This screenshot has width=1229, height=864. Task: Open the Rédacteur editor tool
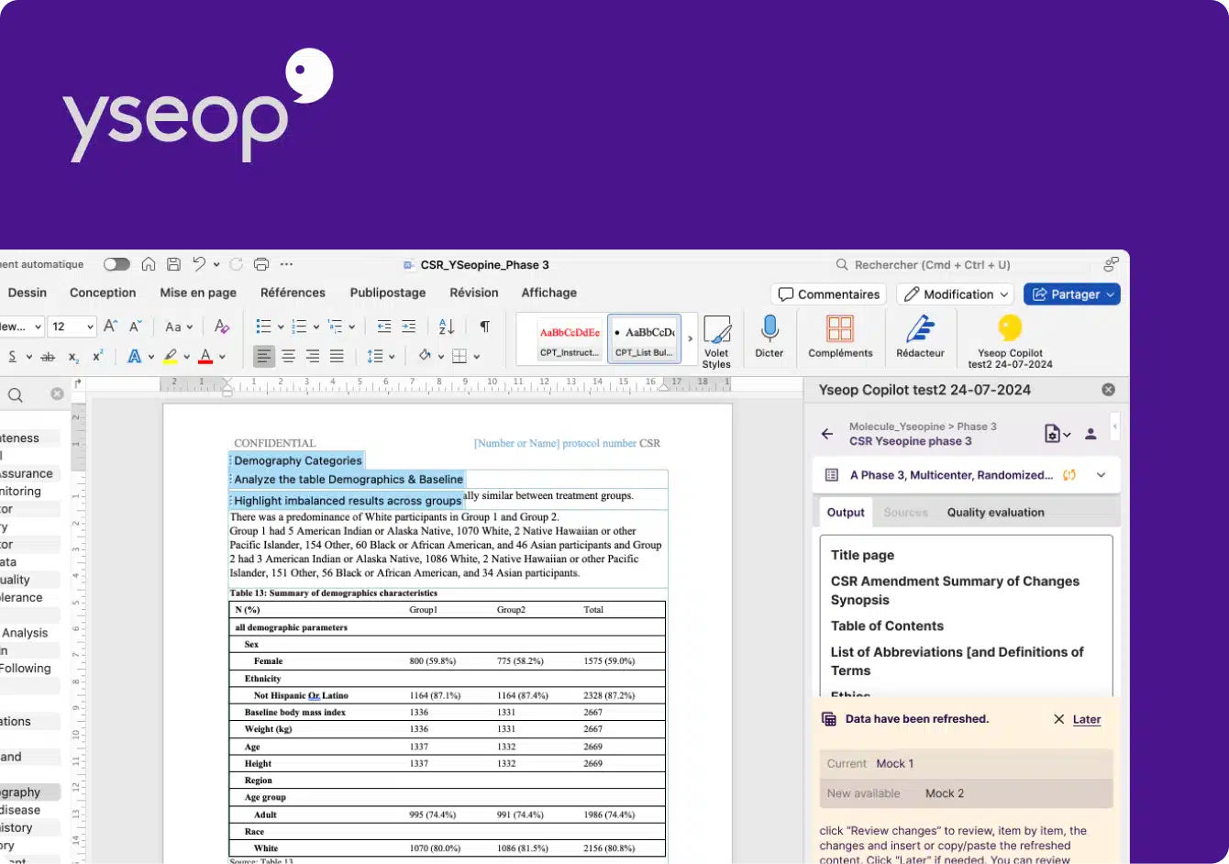(920, 336)
